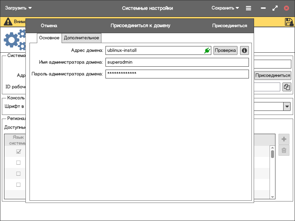The height and width of the screenshot is (221, 295).
Task: Enable the second language row checkbox
Action: click(18, 163)
